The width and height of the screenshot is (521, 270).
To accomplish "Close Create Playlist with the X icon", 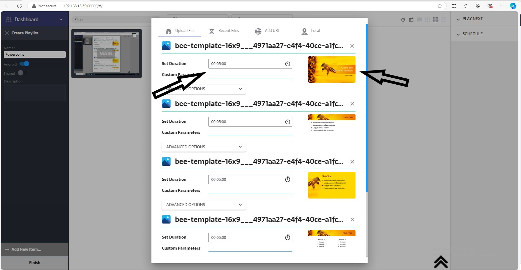I will point(7,33).
